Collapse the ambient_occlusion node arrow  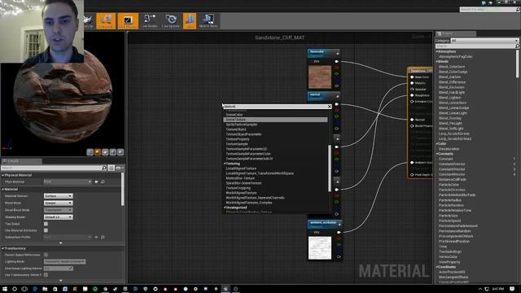[x=339, y=225]
